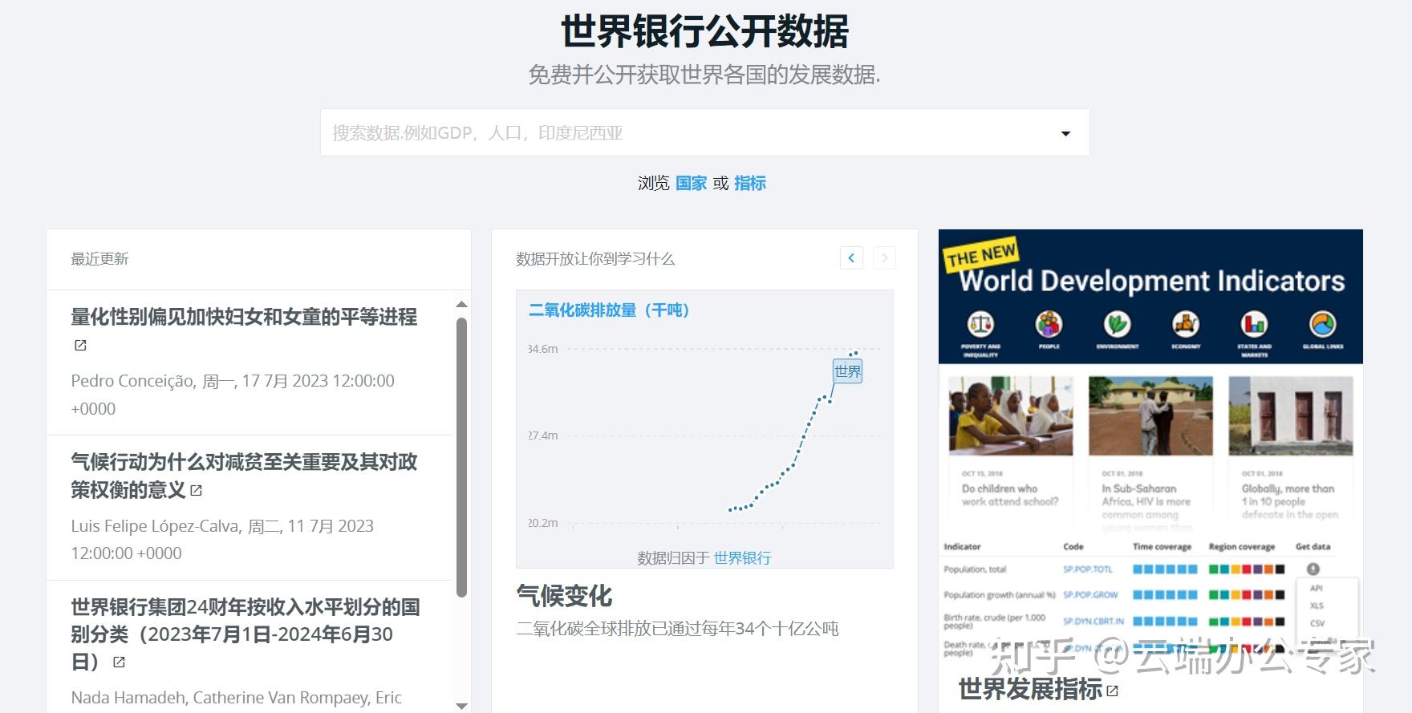This screenshot has height=713, width=1412.
Task: Click the Environment icon in WDI banner
Action: pyautogui.click(x=1118, y=325)
